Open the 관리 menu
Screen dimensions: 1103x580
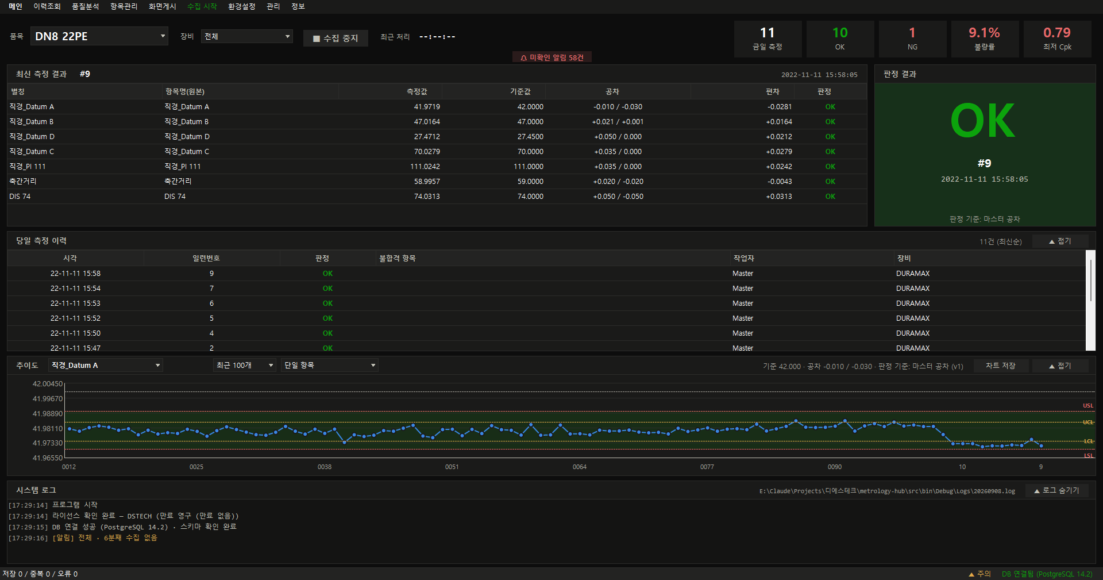(x=273, y=6)
